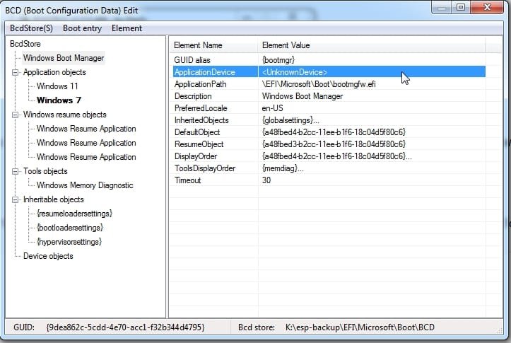Click the GUID value in status bar
The image size is (511, 343).
(126, 327)
